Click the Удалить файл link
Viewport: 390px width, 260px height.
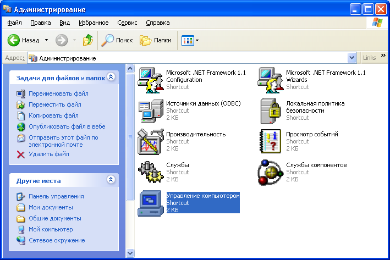pyautogui.click(x=49, y=154)
